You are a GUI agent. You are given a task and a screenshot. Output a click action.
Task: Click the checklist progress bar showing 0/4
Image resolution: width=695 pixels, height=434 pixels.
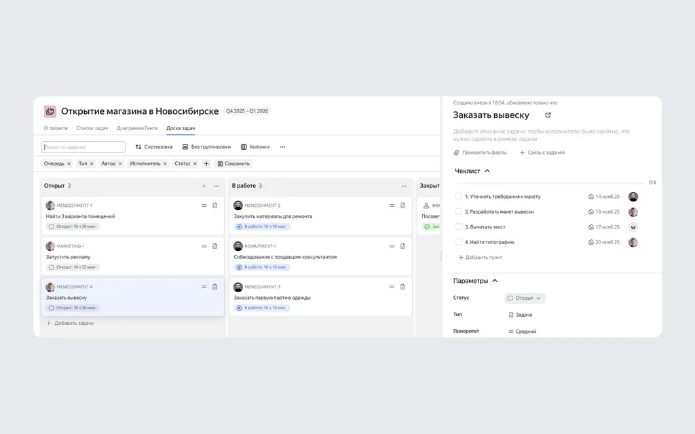(x=550, y=183)
